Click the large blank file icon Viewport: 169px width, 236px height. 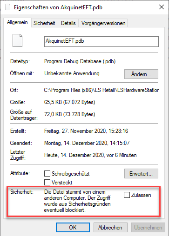coord(17,40)
